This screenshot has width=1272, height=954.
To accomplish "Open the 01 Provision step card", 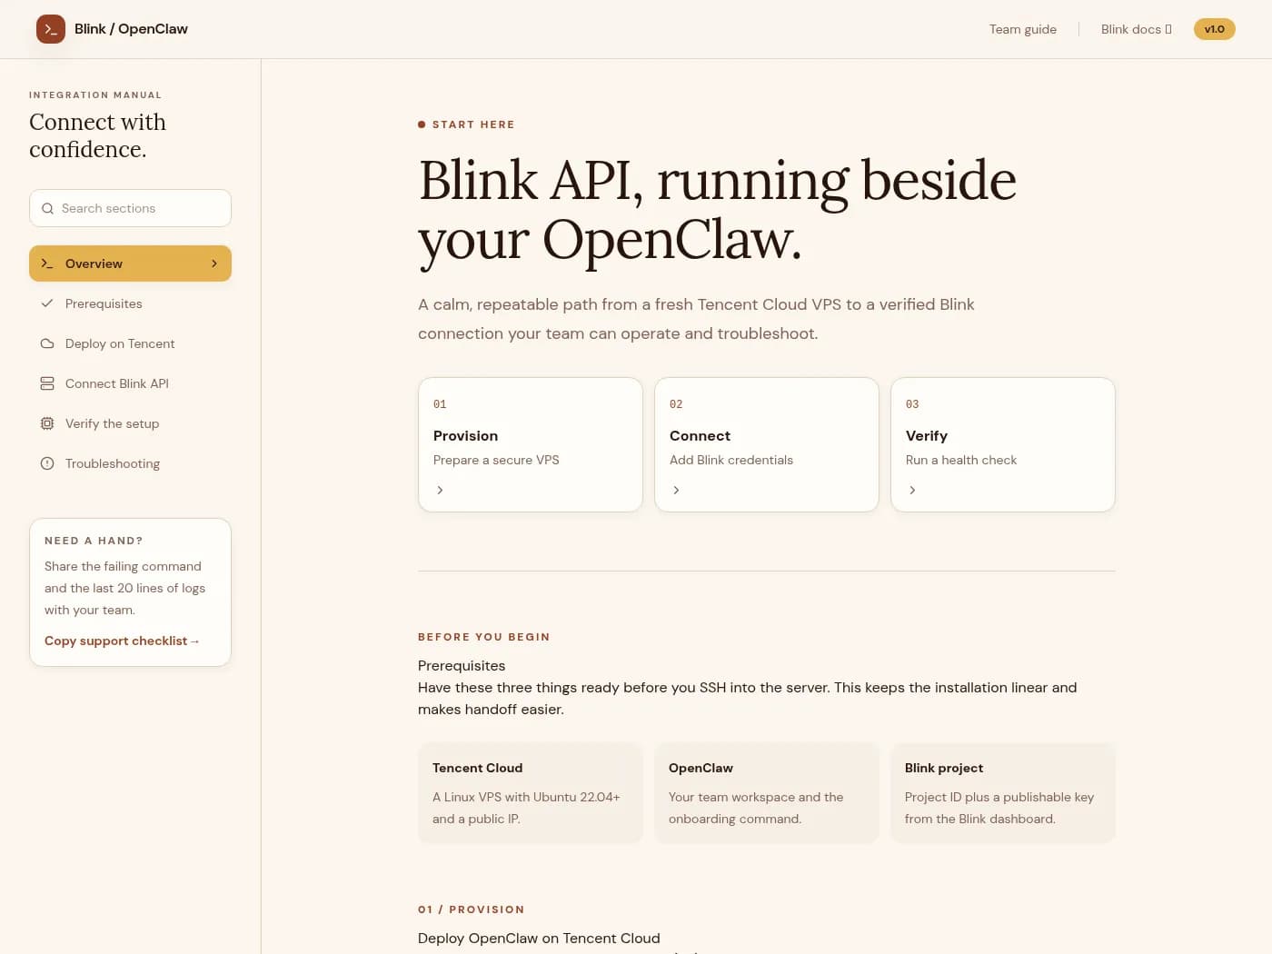I will [x=531, y=445].
